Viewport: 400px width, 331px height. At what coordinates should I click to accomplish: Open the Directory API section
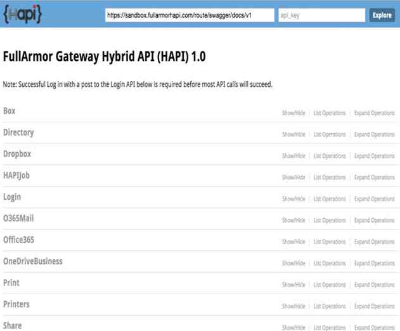coord(18,133)
